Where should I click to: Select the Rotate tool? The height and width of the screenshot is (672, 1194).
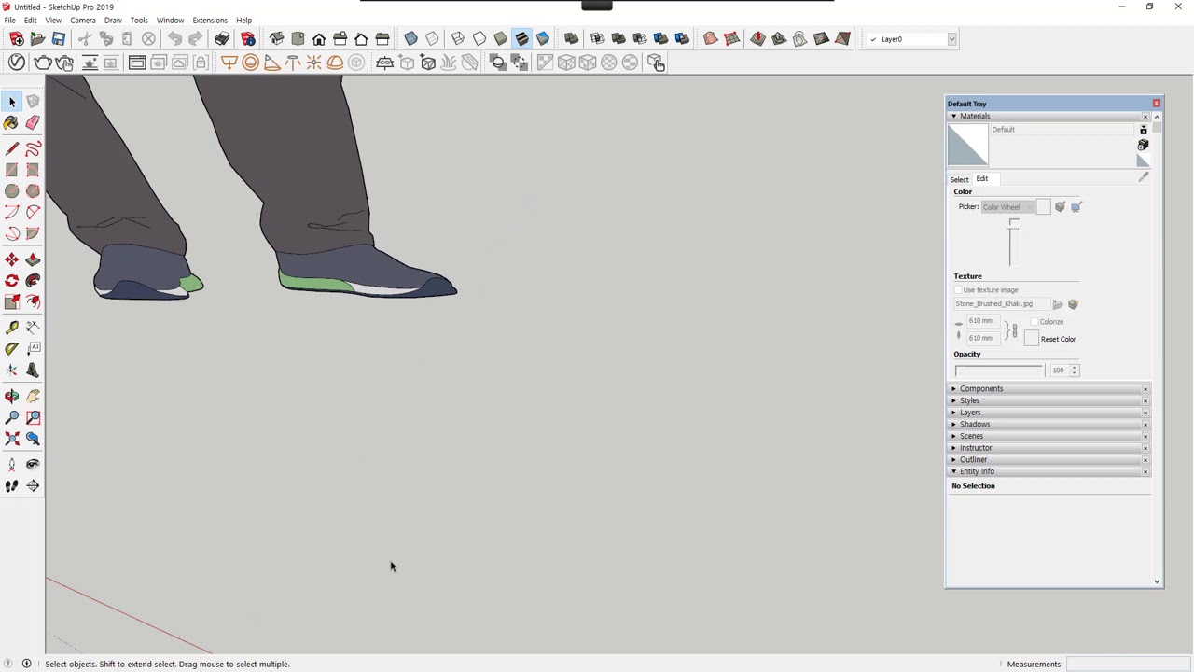click(x=11, y=281)
